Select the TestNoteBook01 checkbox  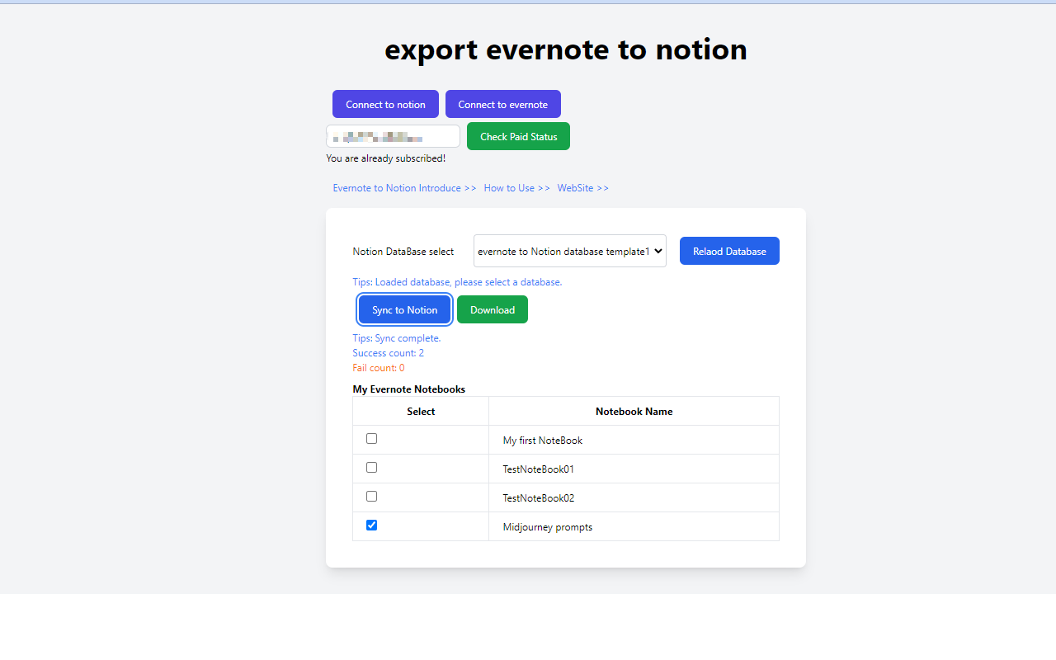371,468
